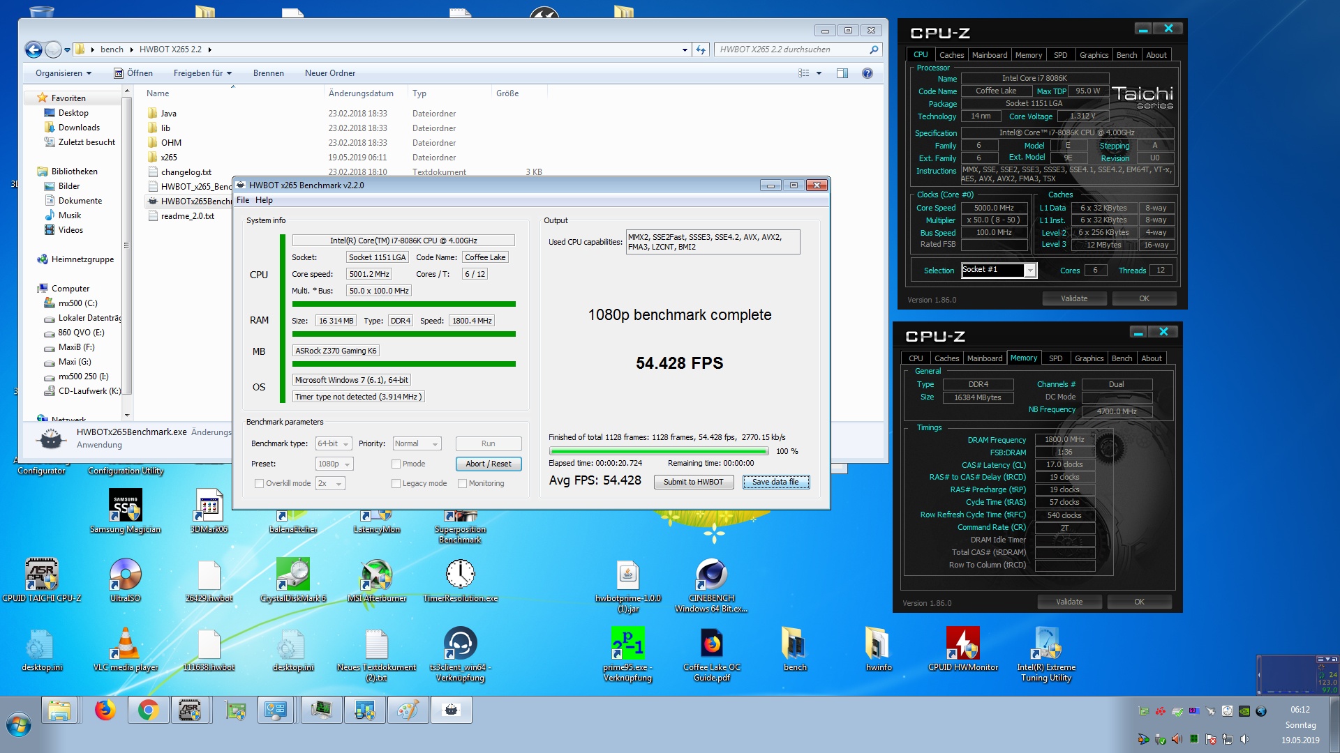Screen dimensions: 1340x753
Task: Open the bench folder on desktop
Action: pos(795,649)
